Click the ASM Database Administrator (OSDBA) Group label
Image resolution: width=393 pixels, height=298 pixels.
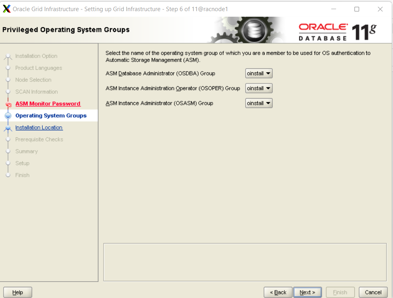(160, 74)
